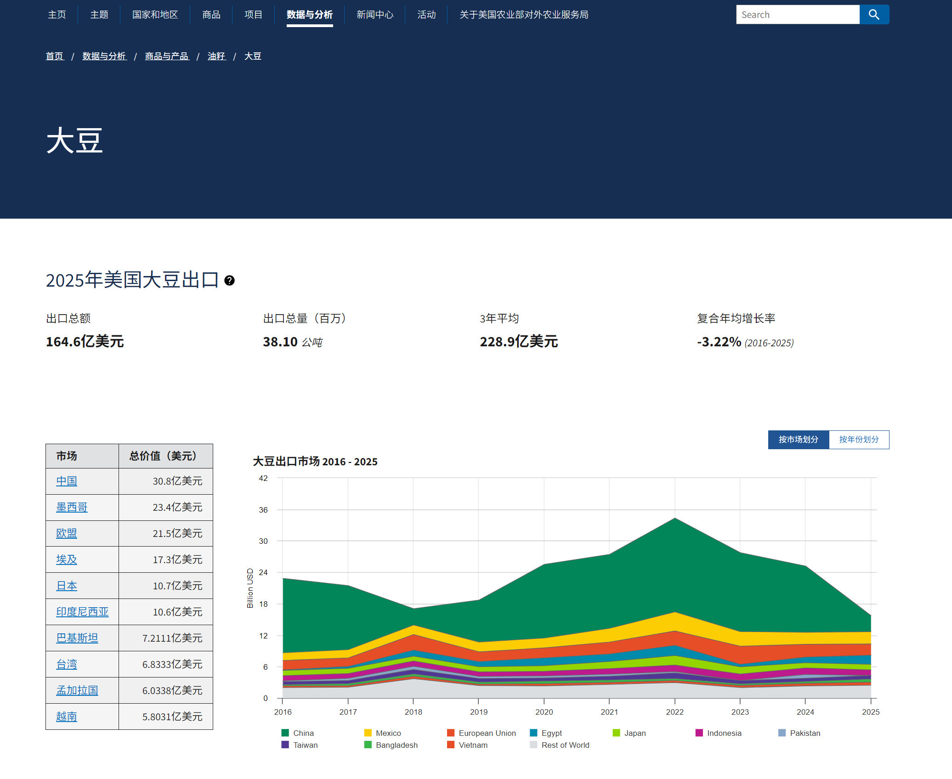Image resolution: width=952 pixels, height=779 pixels.
Task: Click the Indonesia legend color swatch
Action: (699, 733)
